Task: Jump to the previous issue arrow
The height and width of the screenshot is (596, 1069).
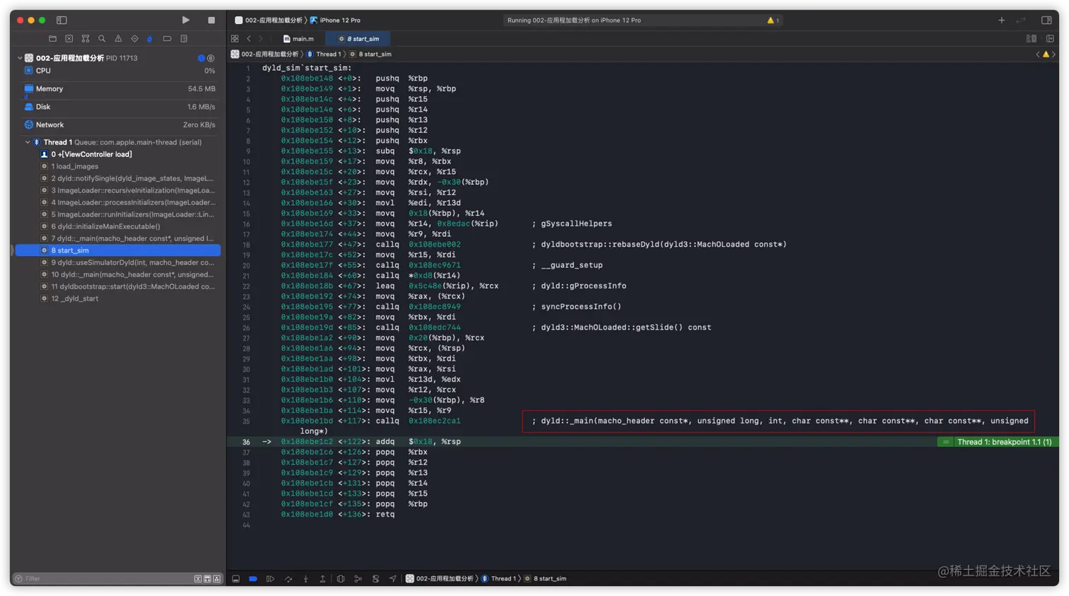Action: click(1038, 54)
